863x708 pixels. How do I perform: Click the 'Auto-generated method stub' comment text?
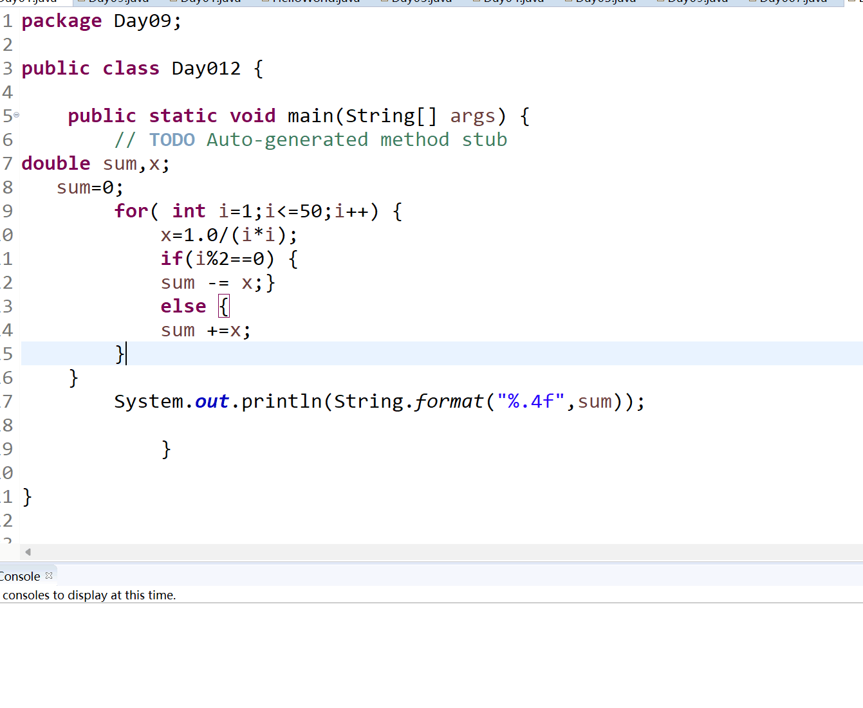(x=357, y=140)
